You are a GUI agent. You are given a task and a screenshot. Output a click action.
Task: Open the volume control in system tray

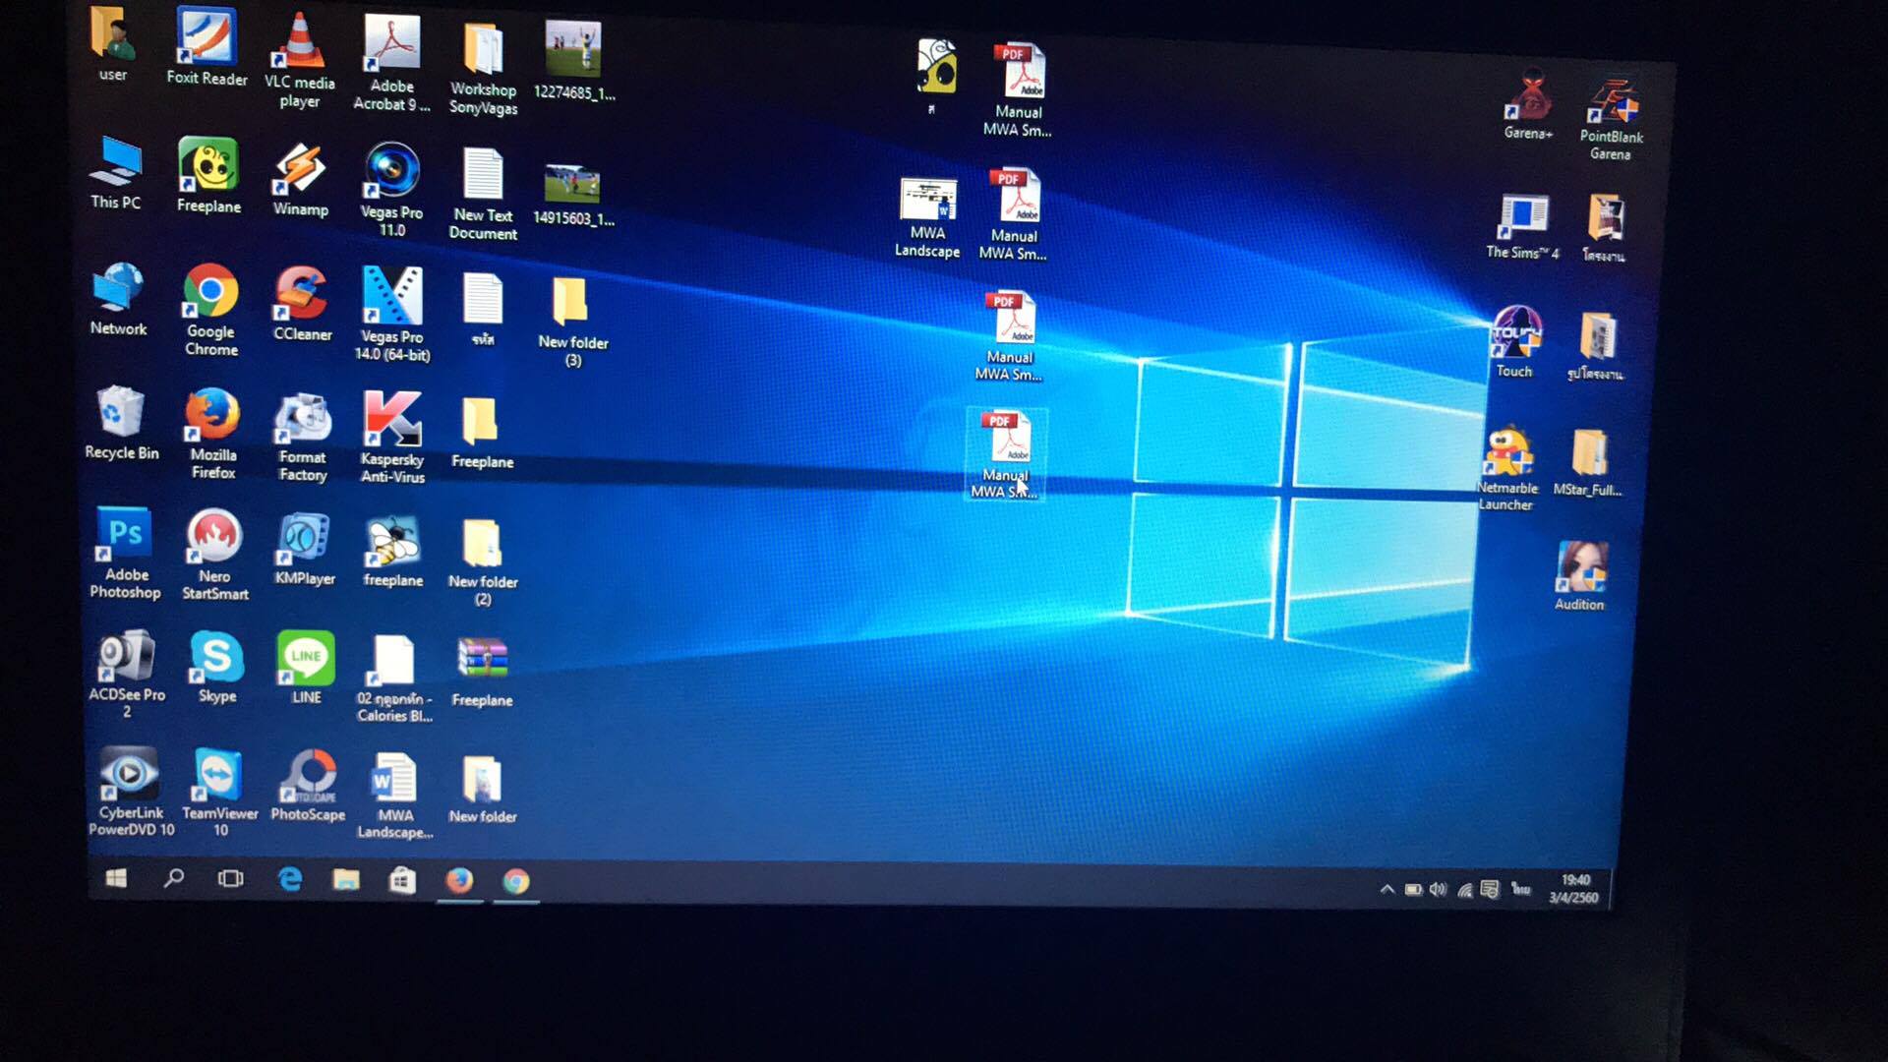(x=1438, y=890)
